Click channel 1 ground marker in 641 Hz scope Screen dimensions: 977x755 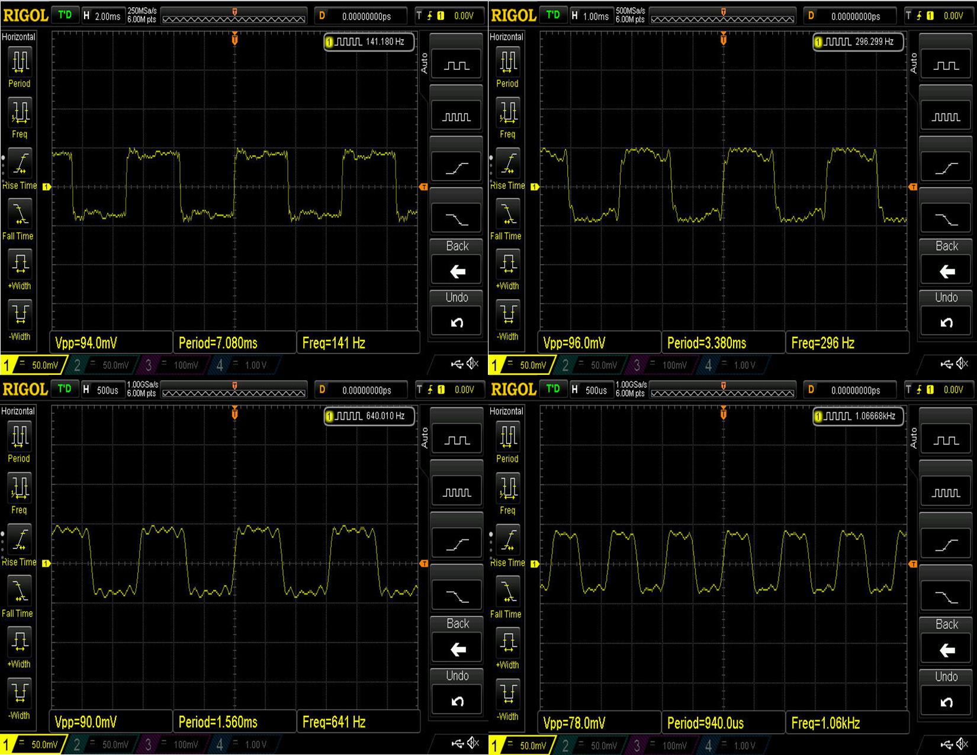47,563
